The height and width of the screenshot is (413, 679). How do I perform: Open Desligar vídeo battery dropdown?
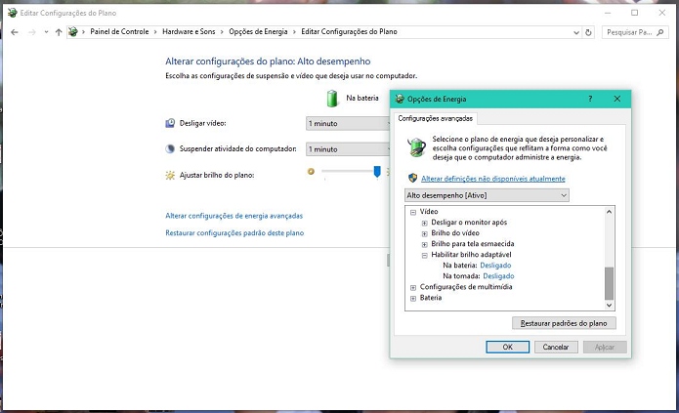348,123
